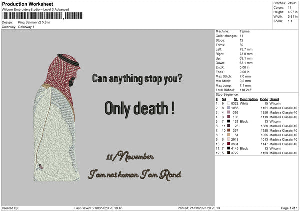Select the Height value '4.97 in'

point(292,12)
